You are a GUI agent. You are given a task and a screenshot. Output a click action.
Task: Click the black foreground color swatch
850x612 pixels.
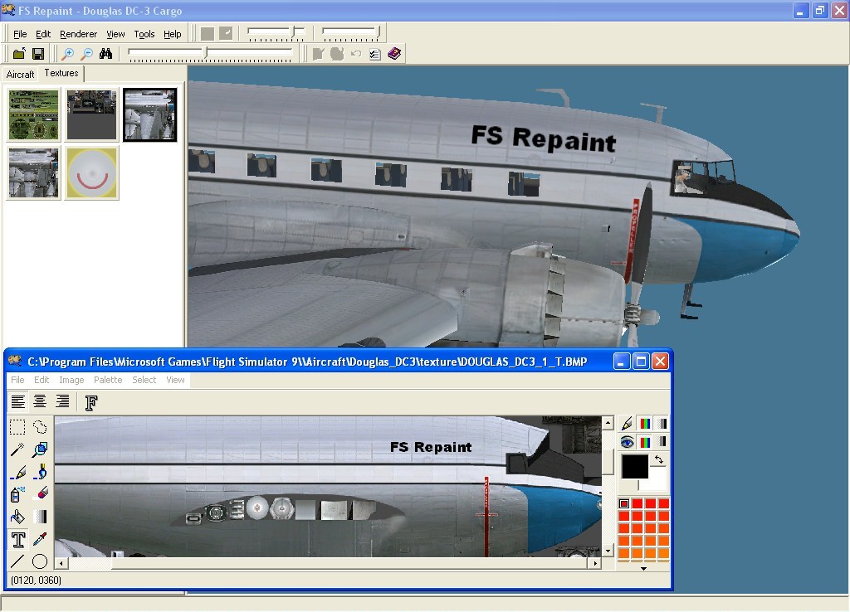(x=633, y=466)
